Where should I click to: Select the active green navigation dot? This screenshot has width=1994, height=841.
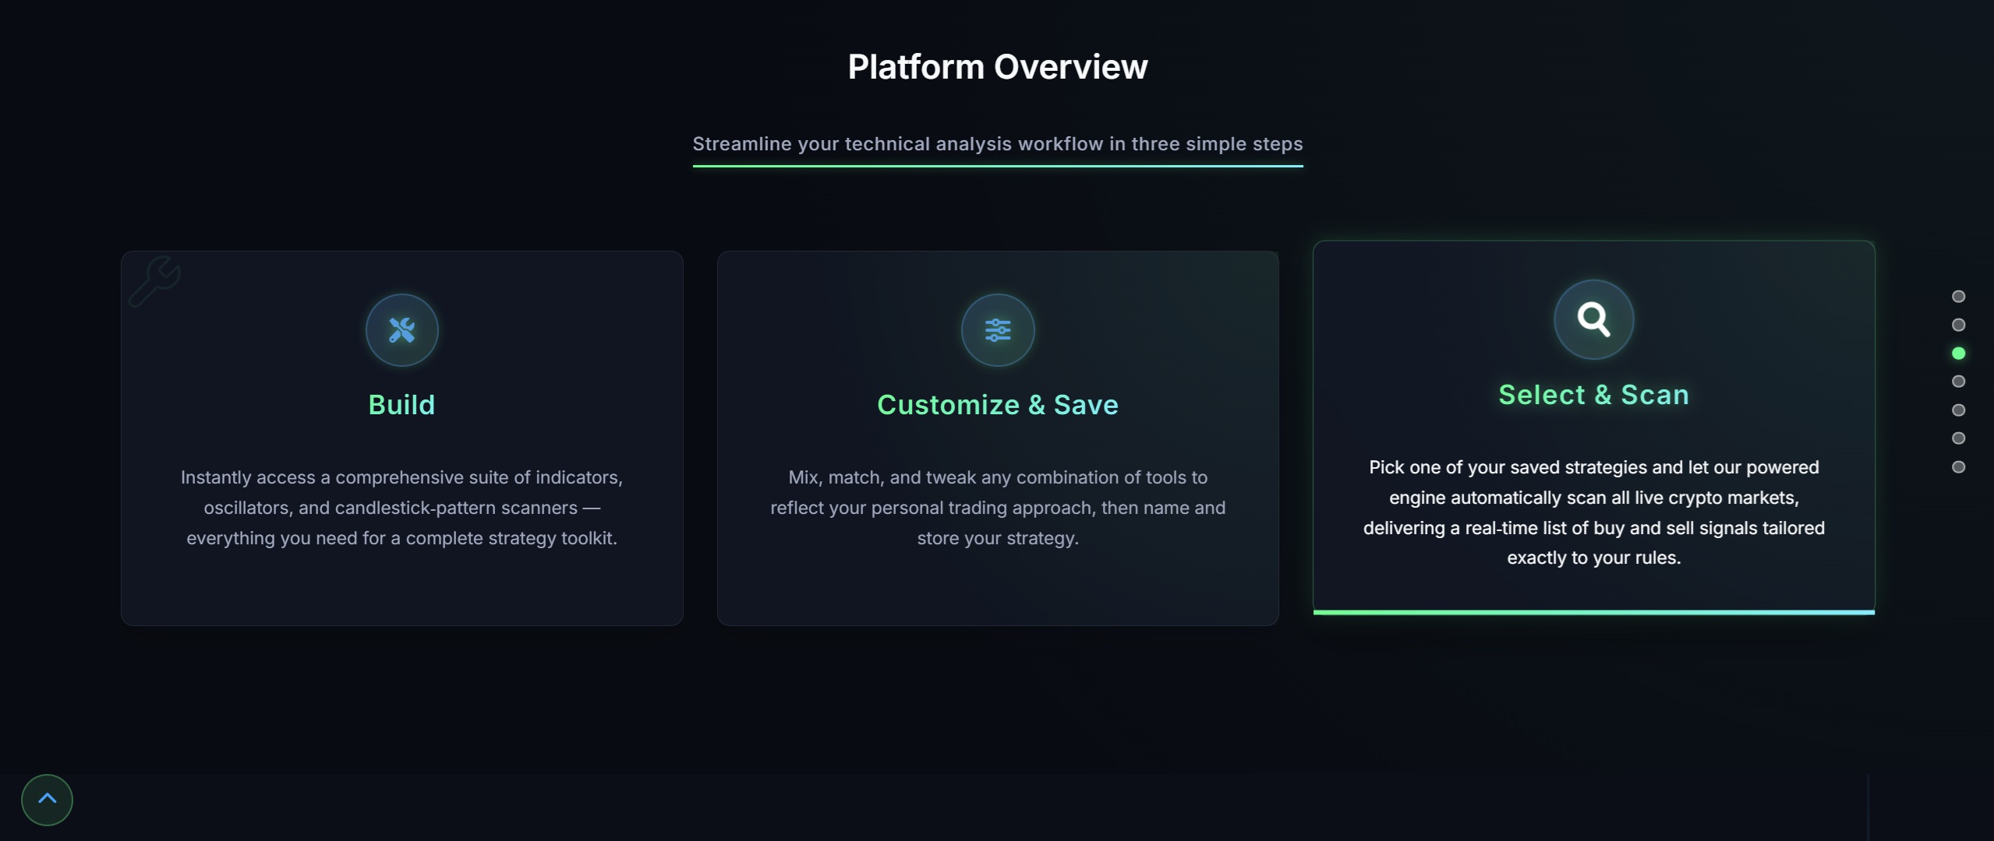1958,354
